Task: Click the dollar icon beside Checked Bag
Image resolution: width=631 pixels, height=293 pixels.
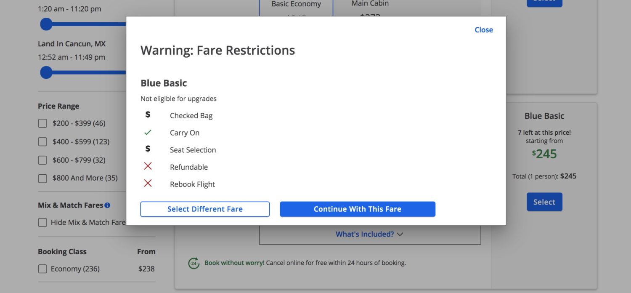Action: [x=148, y=114]
